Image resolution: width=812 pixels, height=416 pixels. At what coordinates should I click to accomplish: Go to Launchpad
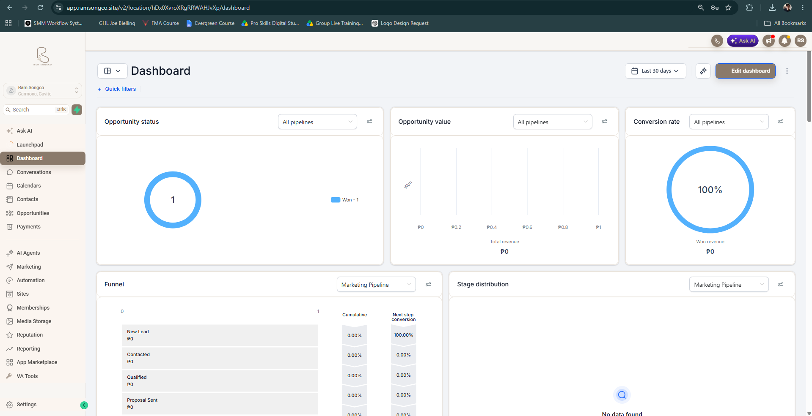tap(42, 144)
